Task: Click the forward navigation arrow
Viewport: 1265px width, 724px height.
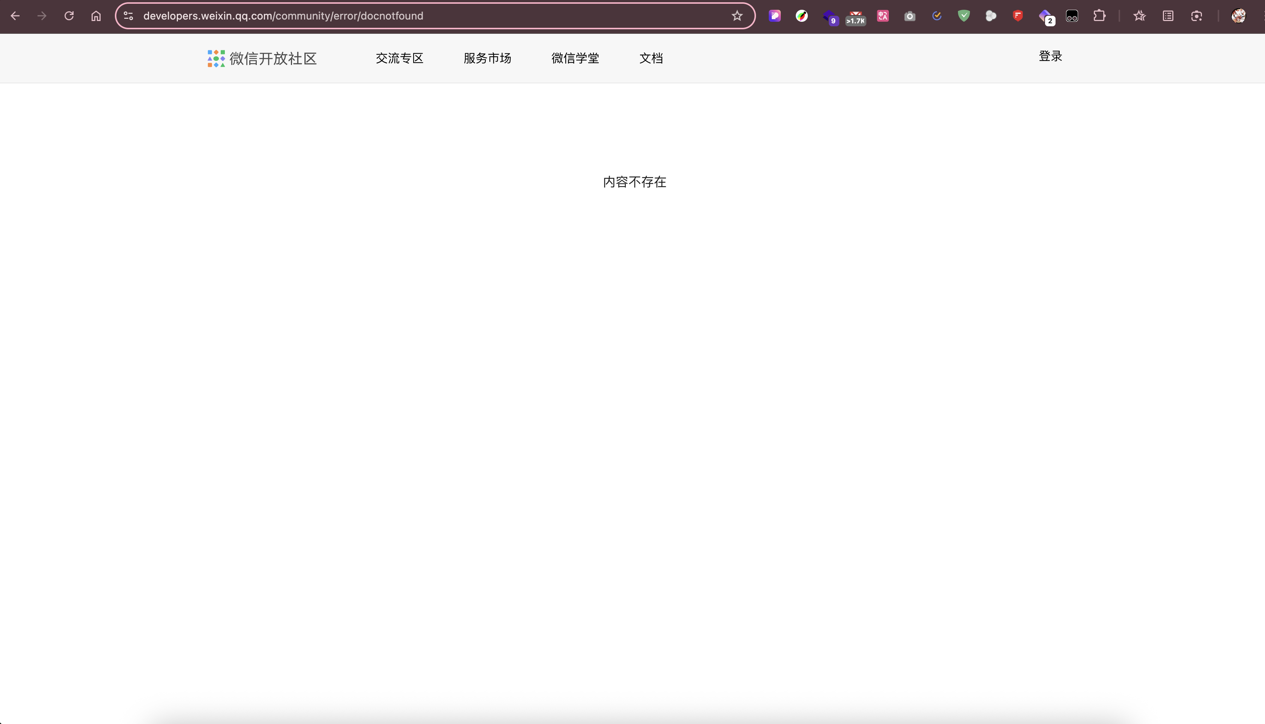Action: point(42,16)
